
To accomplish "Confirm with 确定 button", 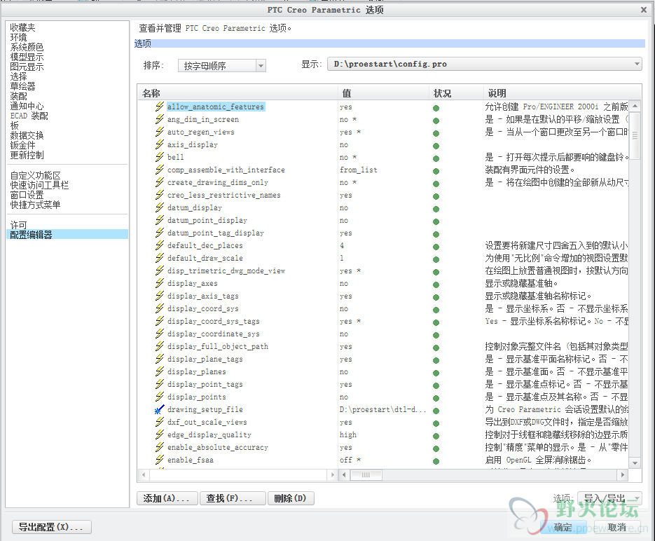I will click(x=563, y=527).
